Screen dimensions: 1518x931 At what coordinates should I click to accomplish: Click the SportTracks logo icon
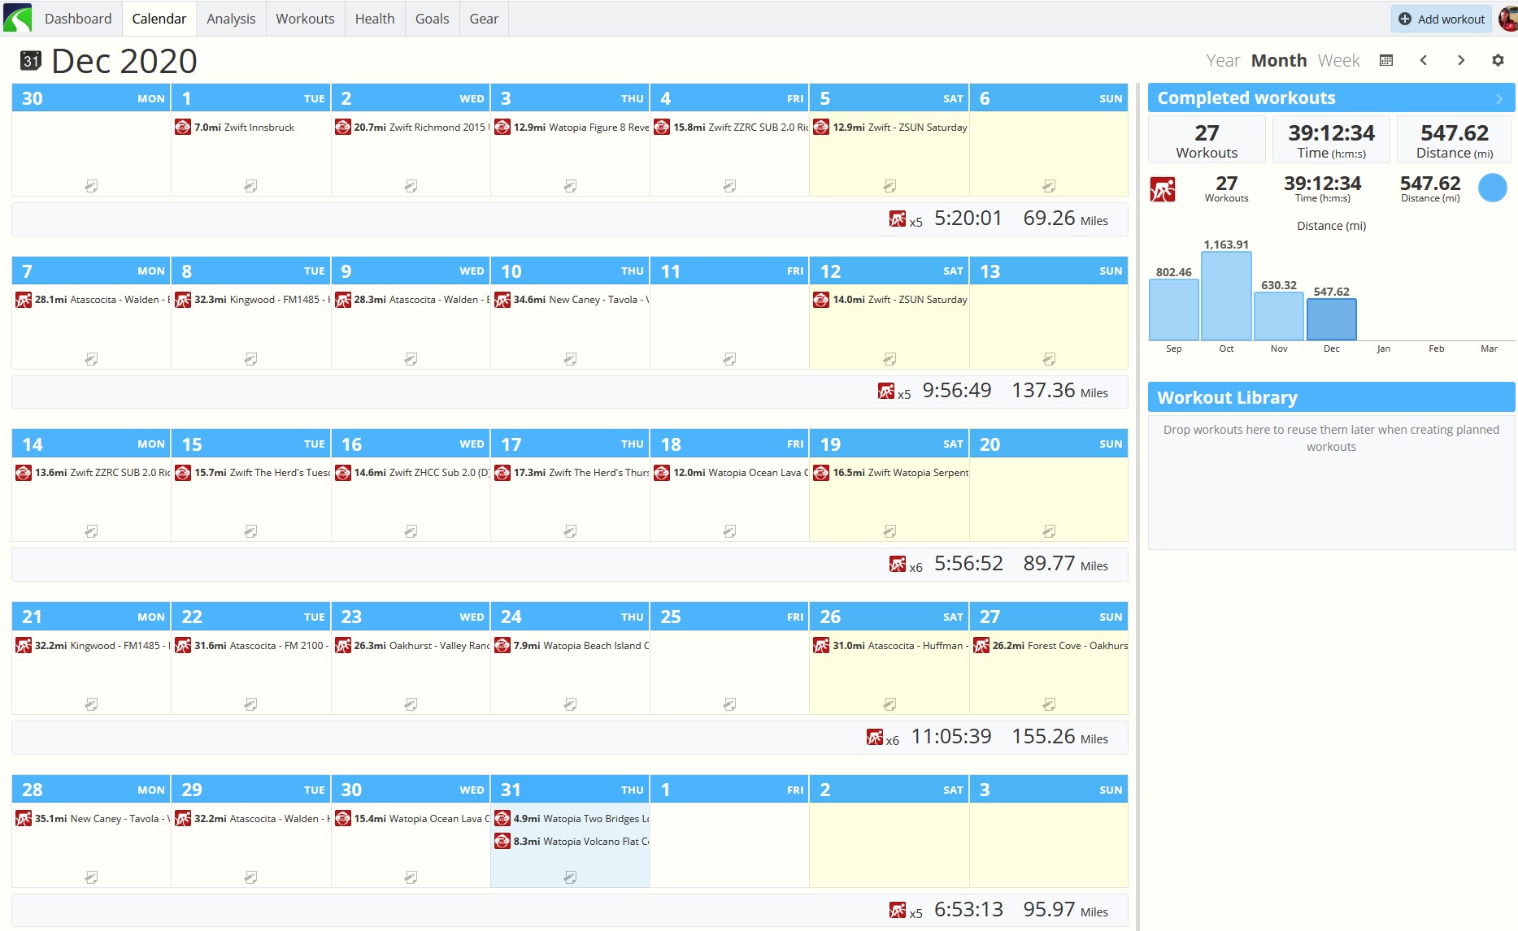[x=17, y=18]
